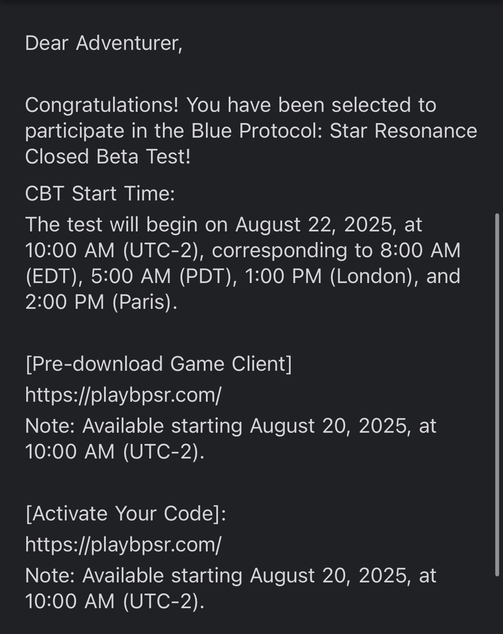Viewport: 503px width, 634px height.
Task: Click the availability note below the Pre-download link
Action: coord(230,439)
